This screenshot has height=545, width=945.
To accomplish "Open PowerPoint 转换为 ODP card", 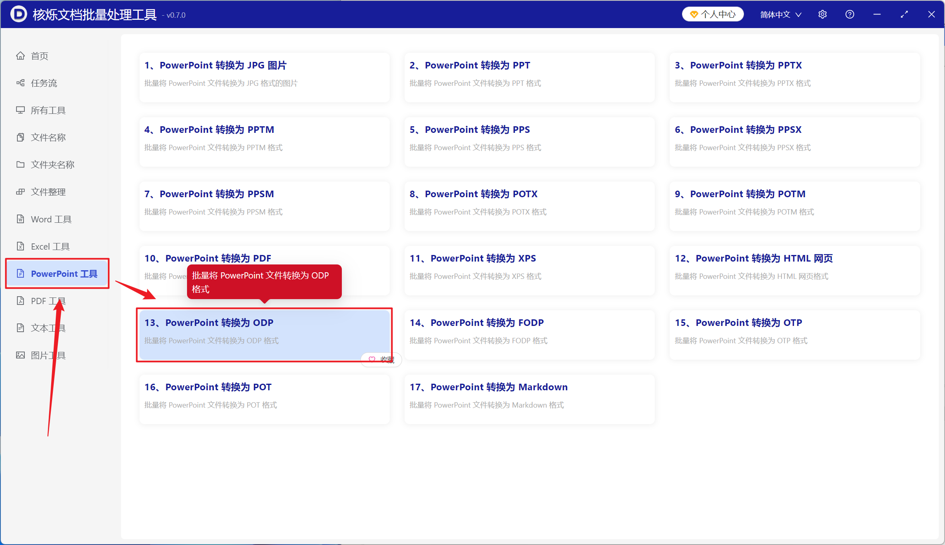I will [264, 335].
